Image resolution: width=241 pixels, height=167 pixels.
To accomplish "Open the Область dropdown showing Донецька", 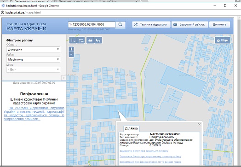I will (33, 49).
